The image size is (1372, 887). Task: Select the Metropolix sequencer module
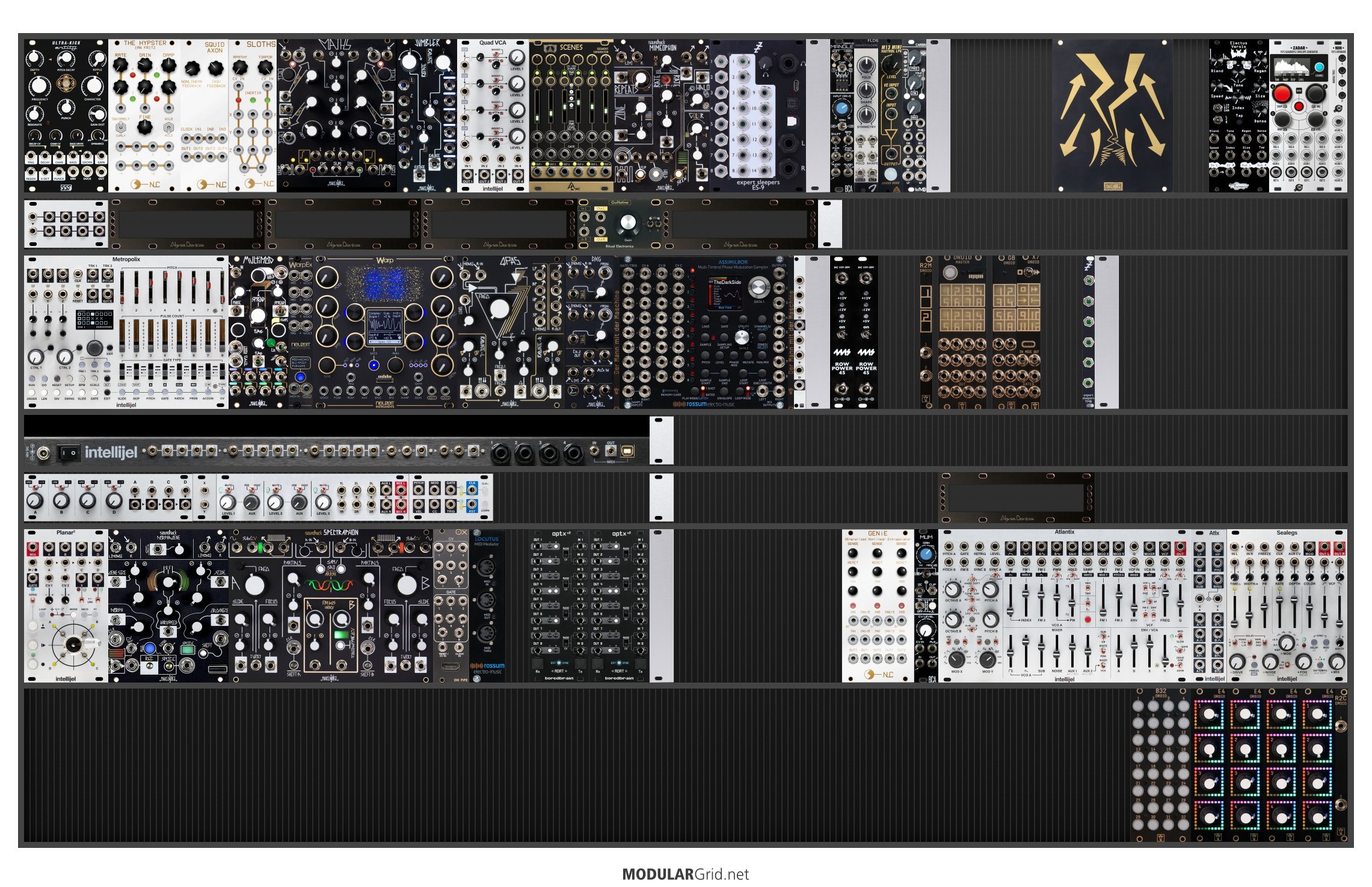click(x=126, y=332)
